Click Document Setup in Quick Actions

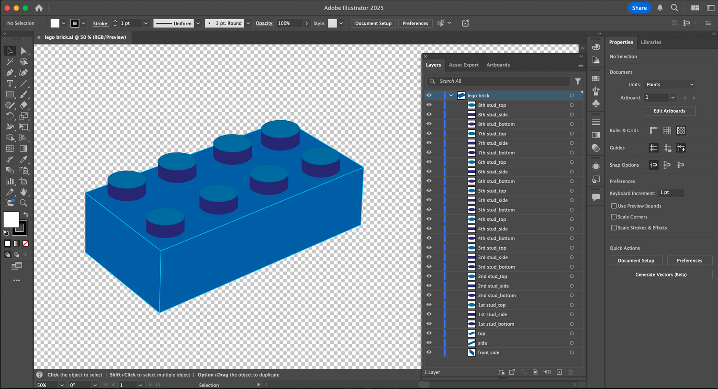pos(636,261)
